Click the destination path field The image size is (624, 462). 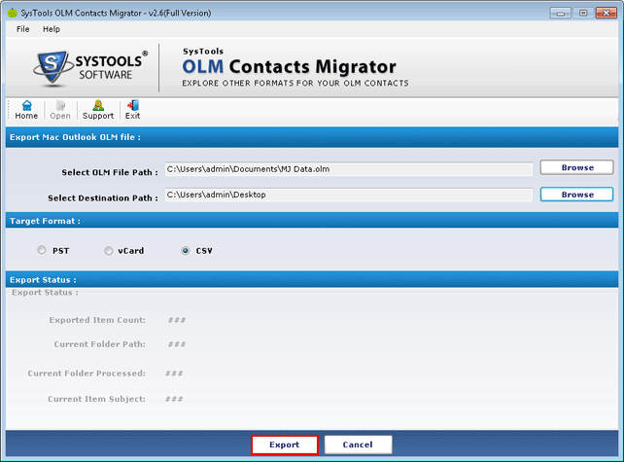pos(349,195)
